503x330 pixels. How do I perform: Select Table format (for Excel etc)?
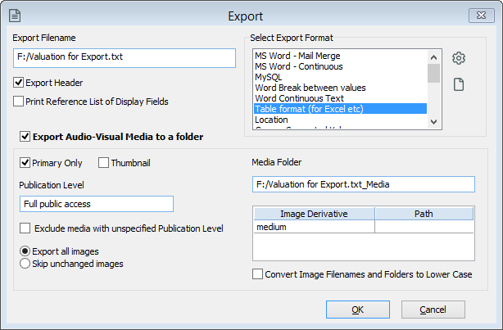pos(340,109)
